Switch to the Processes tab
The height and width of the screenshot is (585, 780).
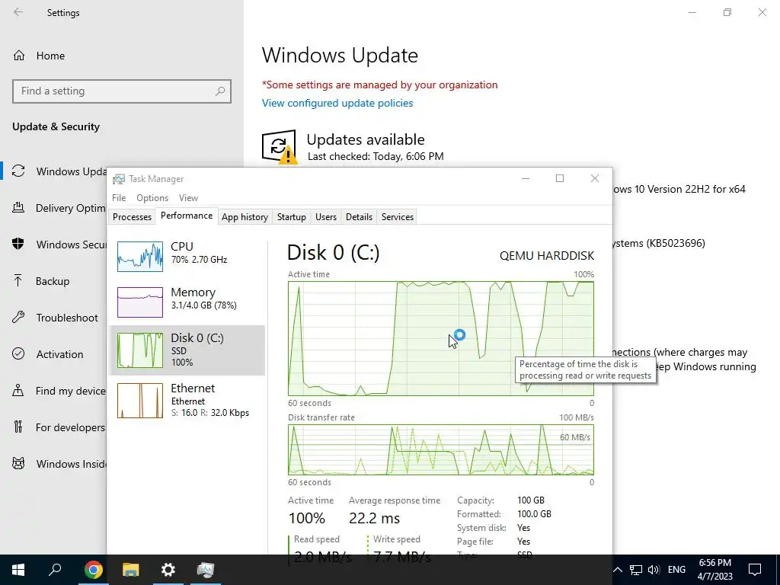pyautogui.click(x=132, y=217)
